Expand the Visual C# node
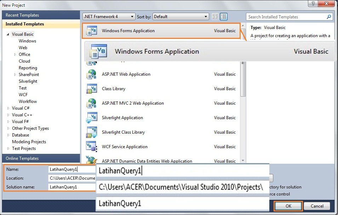338x215 pixels. (x=8, y=108)
